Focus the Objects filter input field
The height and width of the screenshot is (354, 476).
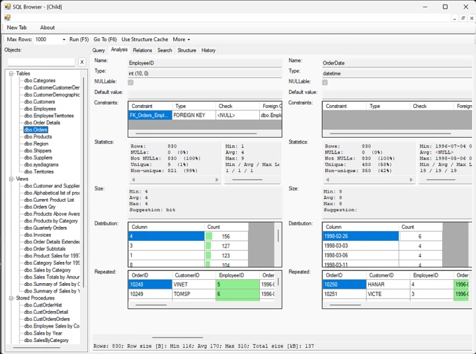41,62
